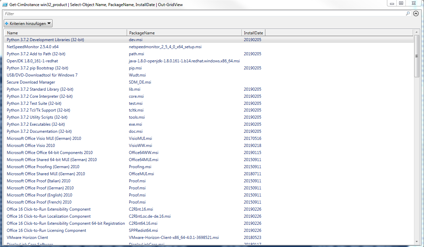The height and width of the screenshot is (247, 424).
Task: Minimize the Out-GridView window
Action: pos(392,3)
